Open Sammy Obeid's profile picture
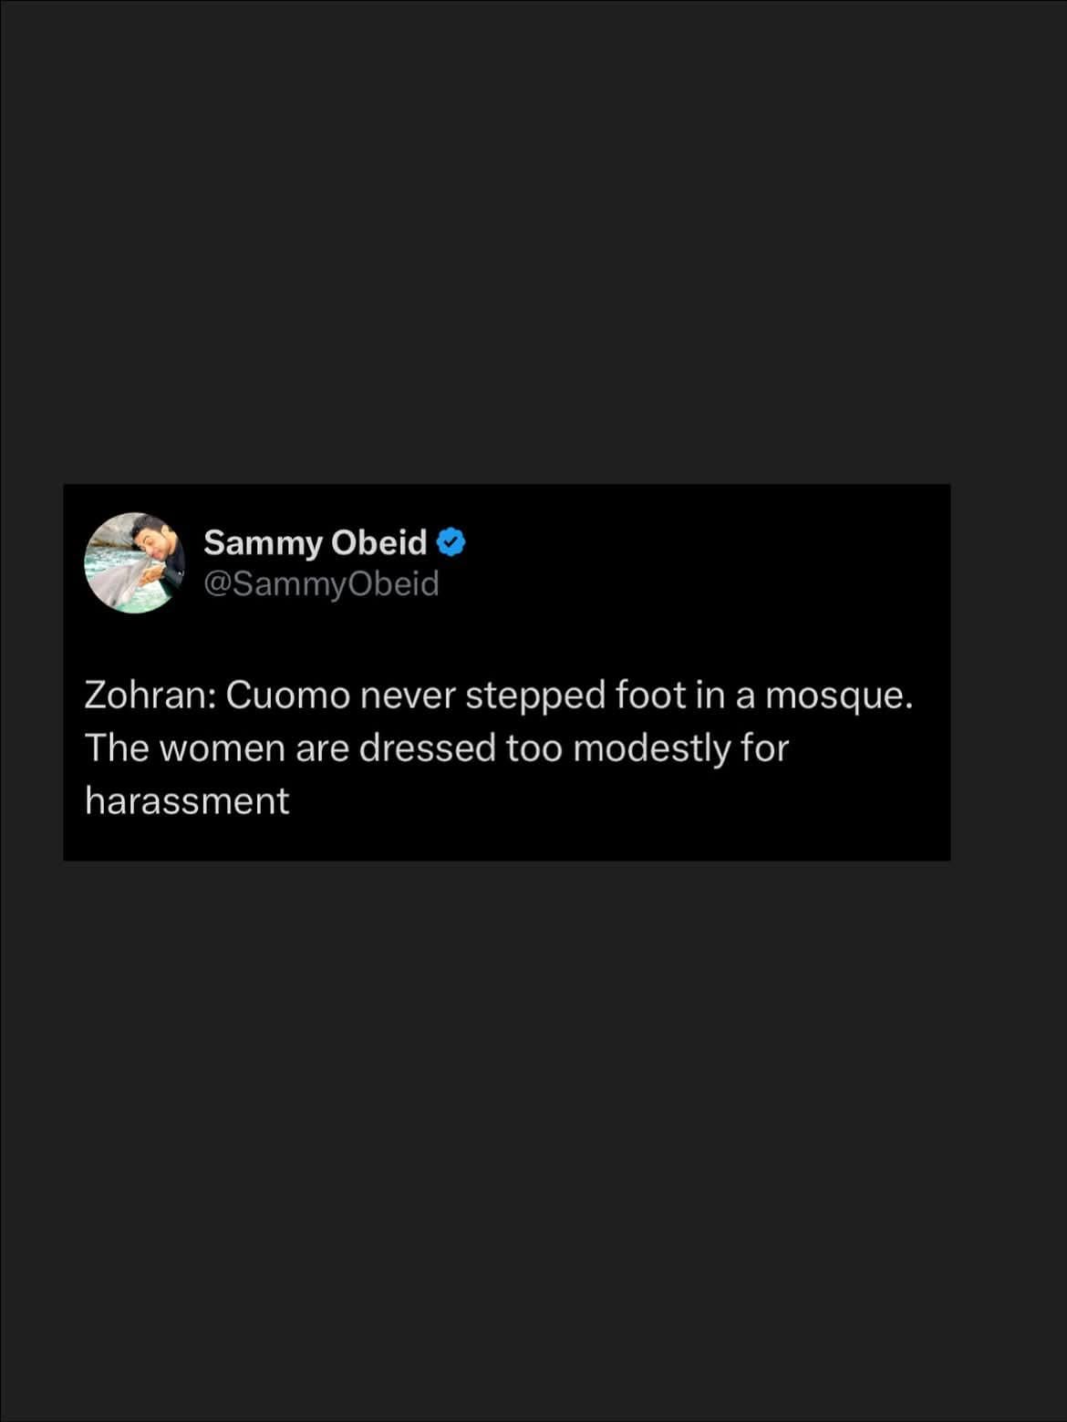The image size is (1067, 1422). tap(135, 562)
